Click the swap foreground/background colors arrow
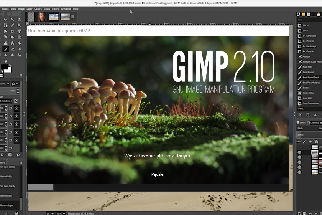322x215 pixels. click(x=10, y=66)
